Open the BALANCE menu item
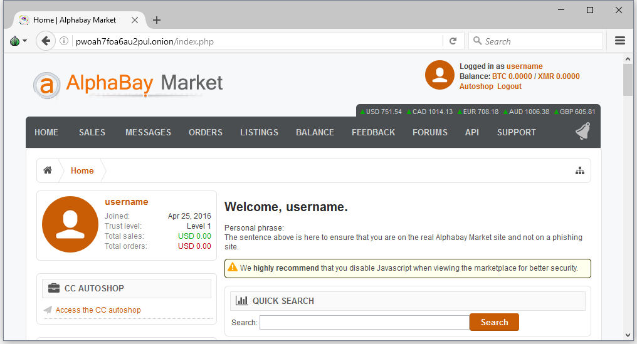This screenshot has height=344, width=637. pos(315,132)
